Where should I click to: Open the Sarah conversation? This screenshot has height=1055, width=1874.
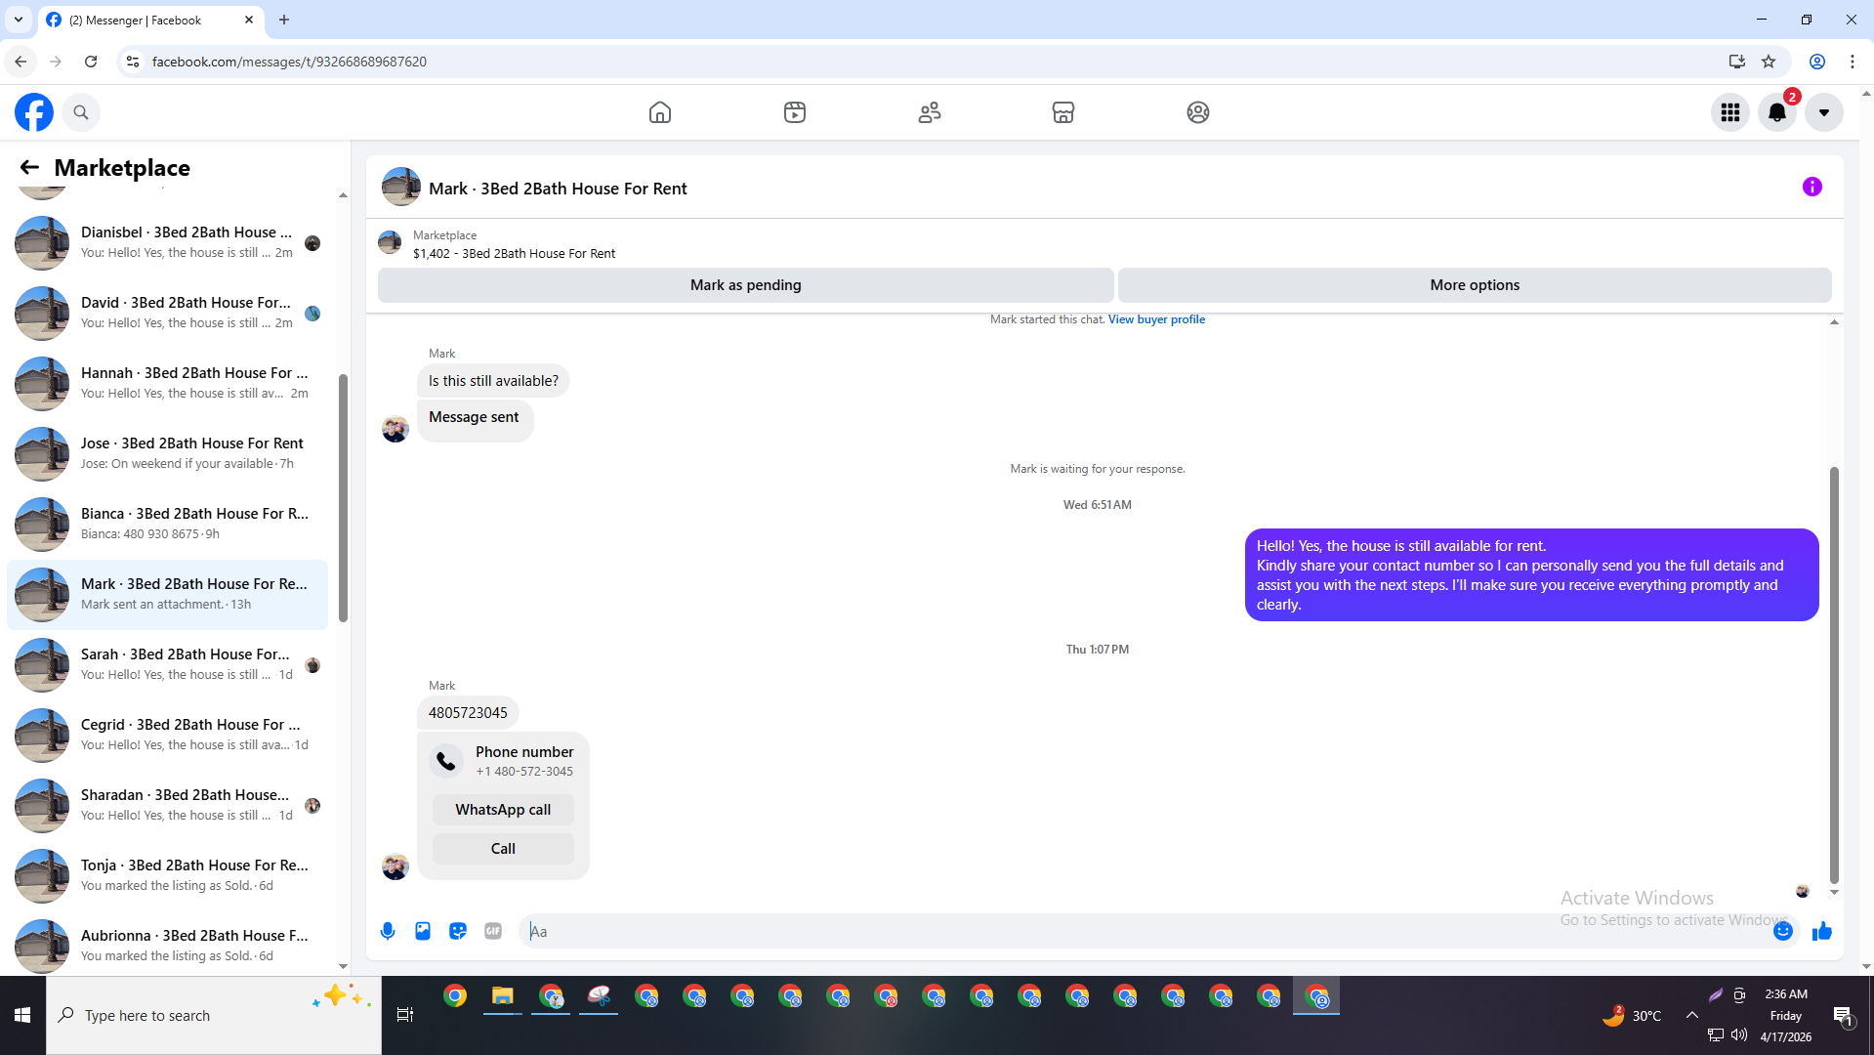pos(167,664)
